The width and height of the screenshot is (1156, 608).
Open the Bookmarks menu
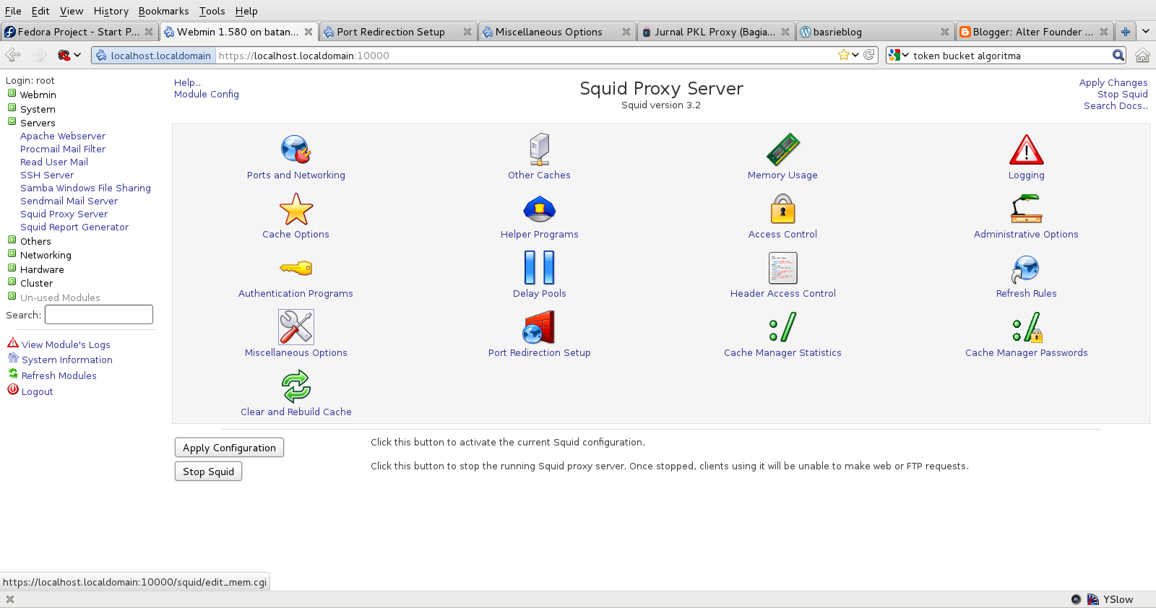pos(163,11)
